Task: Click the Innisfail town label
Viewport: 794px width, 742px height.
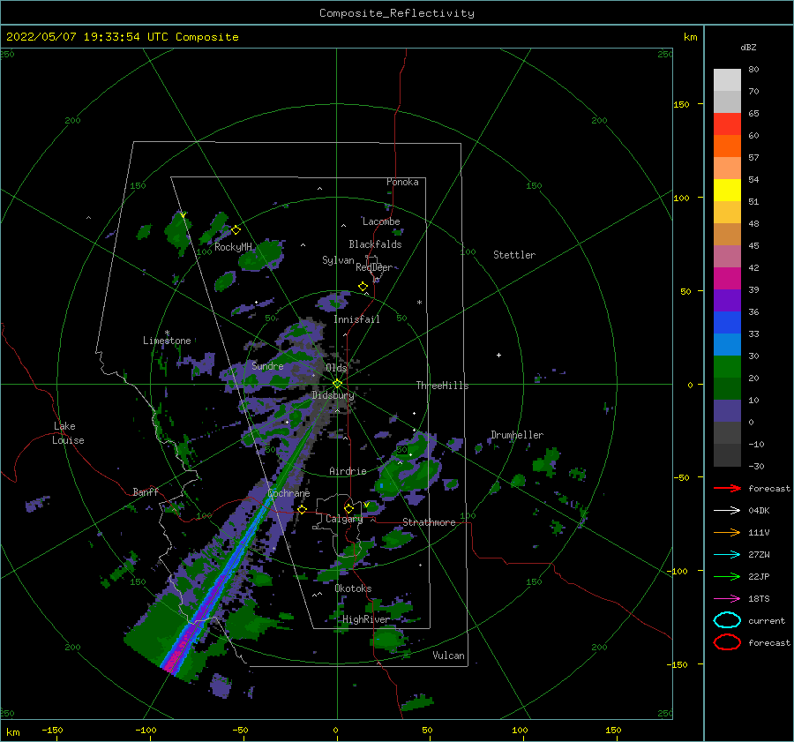Action: 356,319
